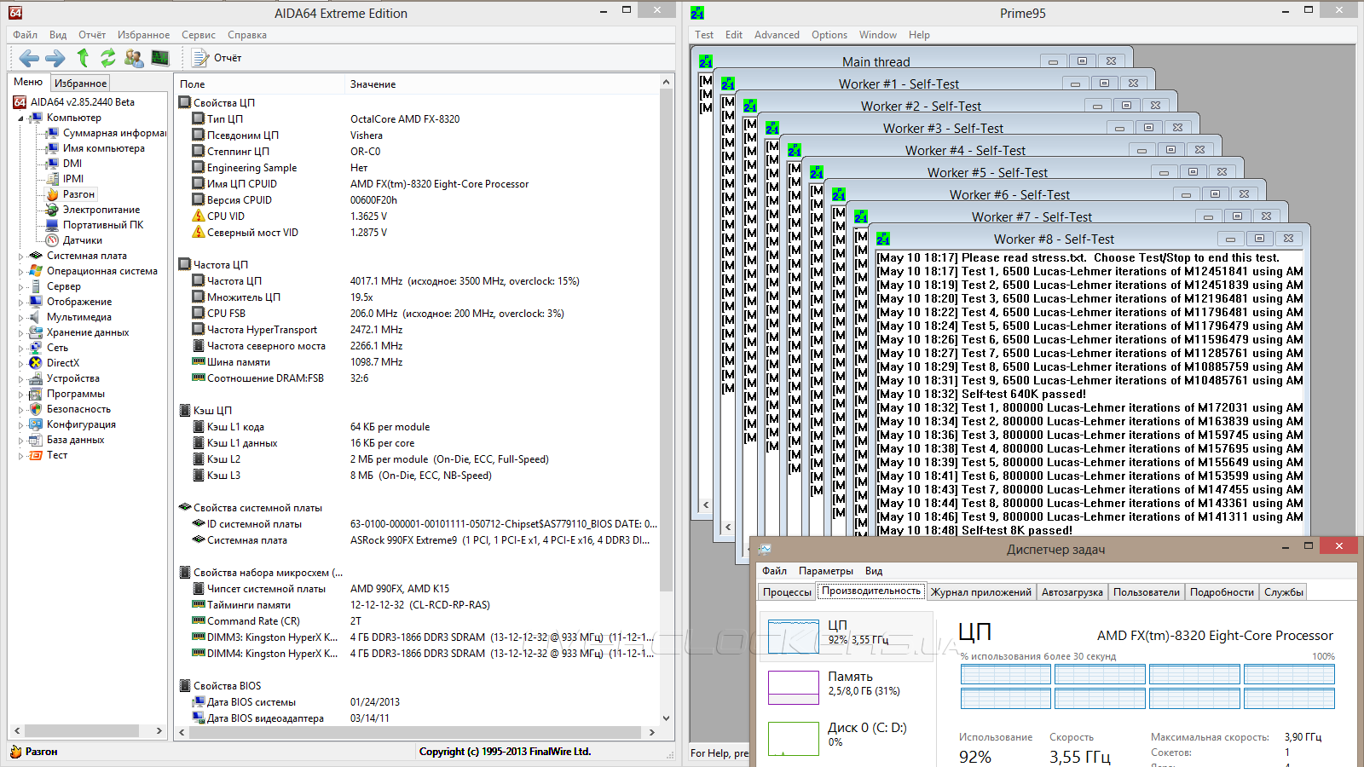Screen dimensions: 1364x767
Task: Click the Отчёт report button
Action: tap(217, 58)
